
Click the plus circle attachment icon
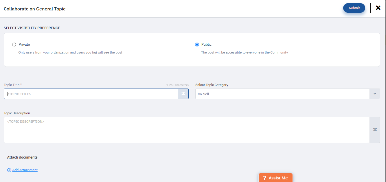9,170
